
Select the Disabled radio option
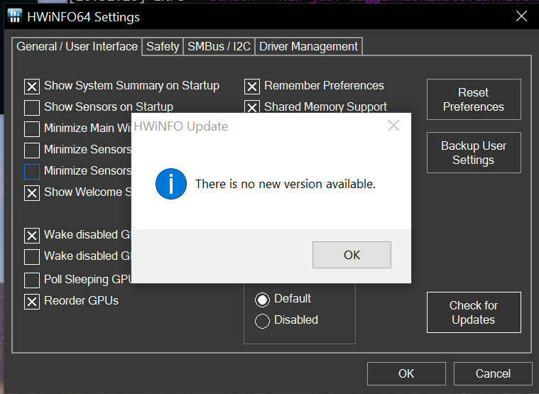pyautogui.click(x=262, y=321)
